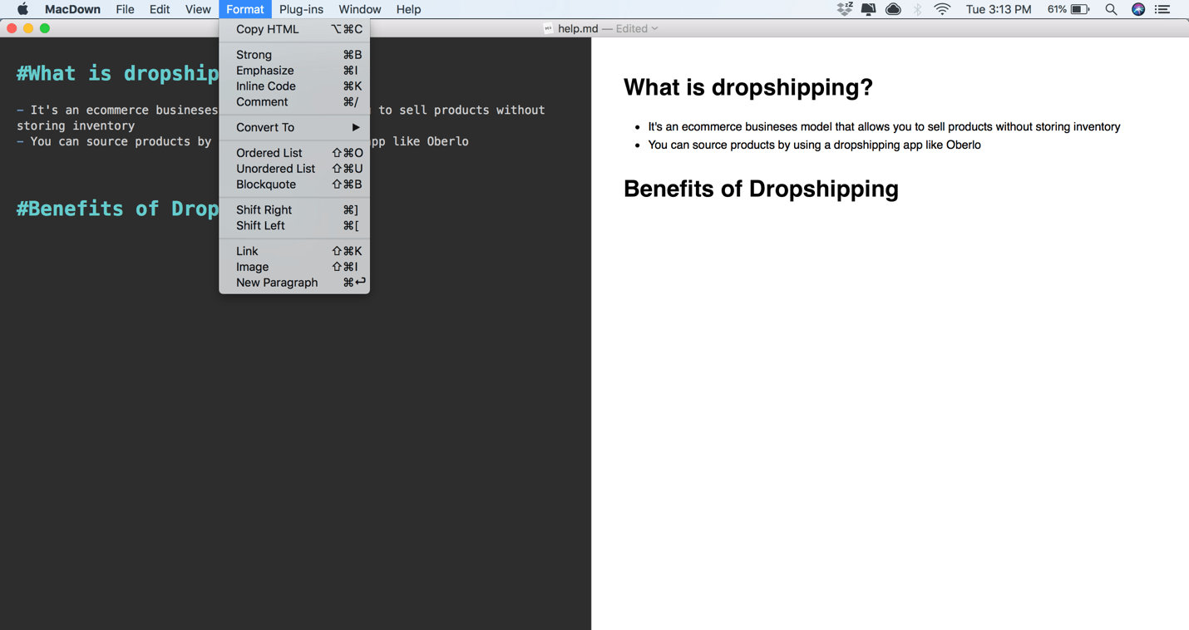
Task: Click the cloud icon in menu bar
Action: coord(893,9)
